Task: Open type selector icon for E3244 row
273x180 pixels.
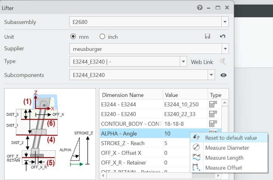Action: coord(213,105)
